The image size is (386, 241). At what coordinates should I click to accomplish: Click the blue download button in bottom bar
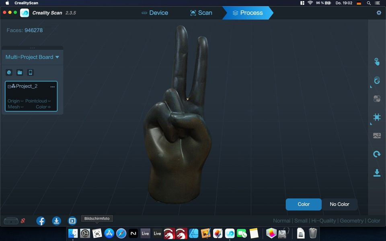[56, 221]
